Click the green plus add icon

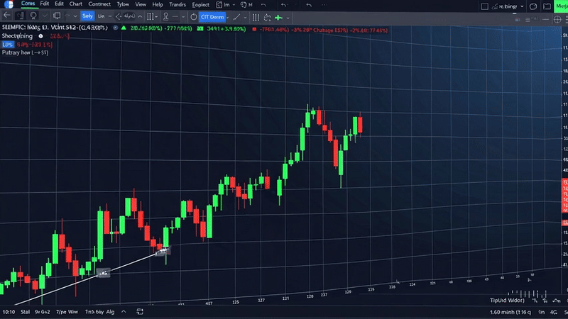click(x=278, y=16)
